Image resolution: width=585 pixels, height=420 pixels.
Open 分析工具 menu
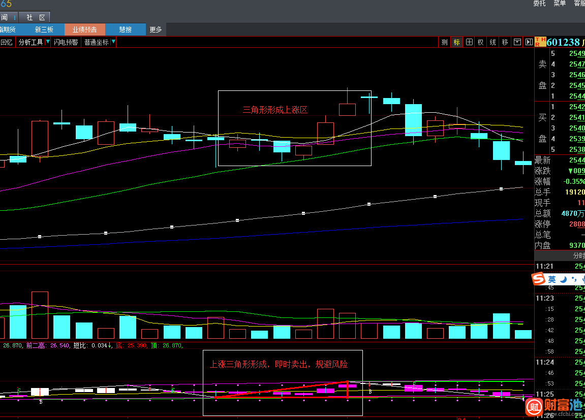click(x=30, y=42)
